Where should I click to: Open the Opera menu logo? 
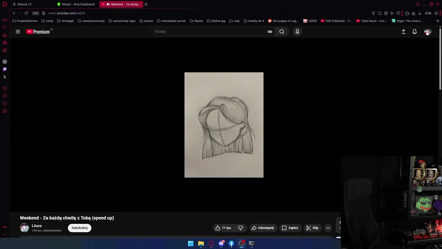(5, 4)
